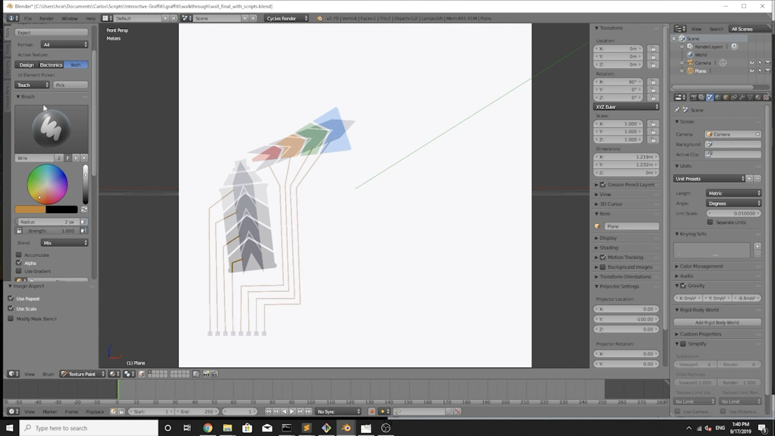Select the Design active texture
The width and height of the screenshot is (775, 436).
tap(27, 65)
